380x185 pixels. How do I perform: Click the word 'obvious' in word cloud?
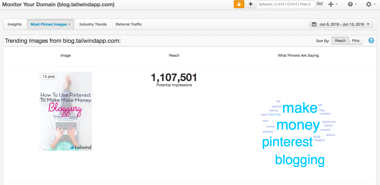[330, 135]
